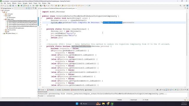Switch to SonarLint On-The-Fly tab
The width and height of the screenshot is (189, 106).
point(77,90)
